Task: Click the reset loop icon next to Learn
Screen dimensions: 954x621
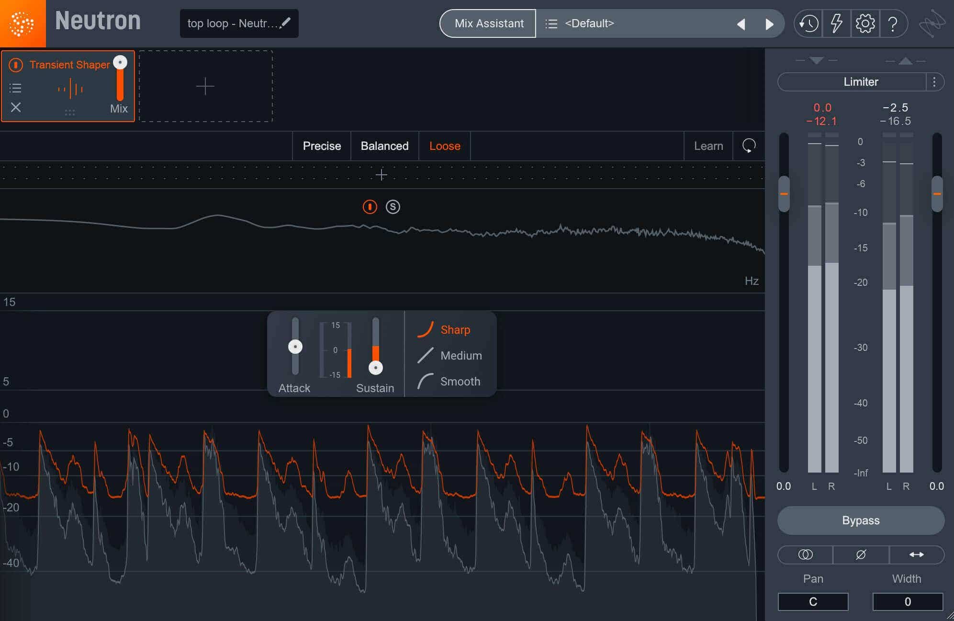Action: [749, 146]
